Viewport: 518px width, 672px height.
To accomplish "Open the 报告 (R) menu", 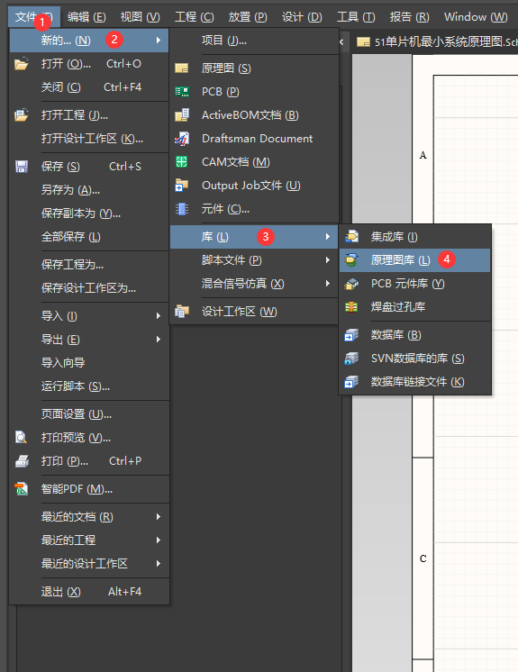I will click(409, 17).
